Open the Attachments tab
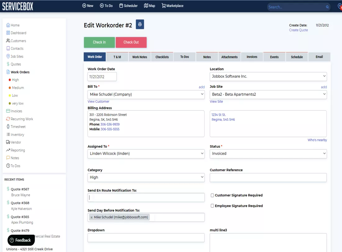The image size is (342, 252). [229, 57]
